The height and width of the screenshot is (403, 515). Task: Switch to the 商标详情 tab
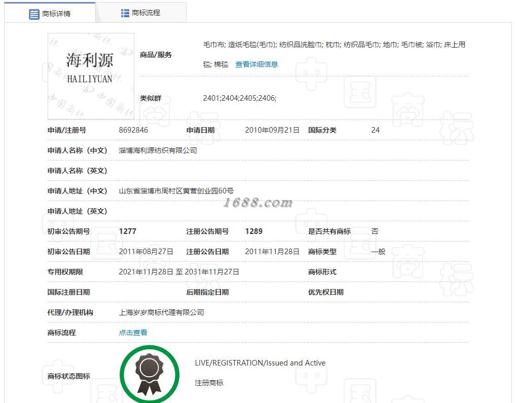(50, 13)
